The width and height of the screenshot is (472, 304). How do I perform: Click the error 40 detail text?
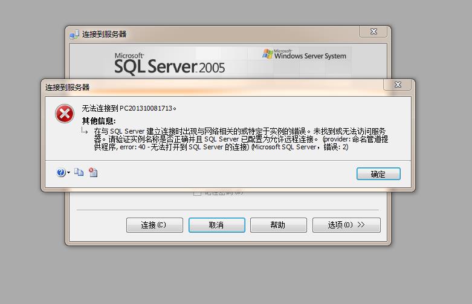coord(241,140)
